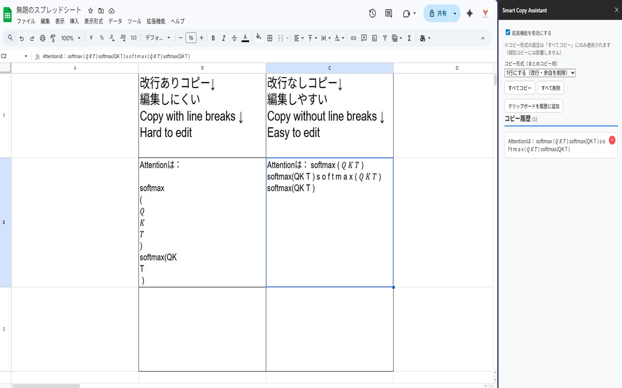Screen dimensions: 622x388
Task: Increase decimal places
Action: (122, 38)
